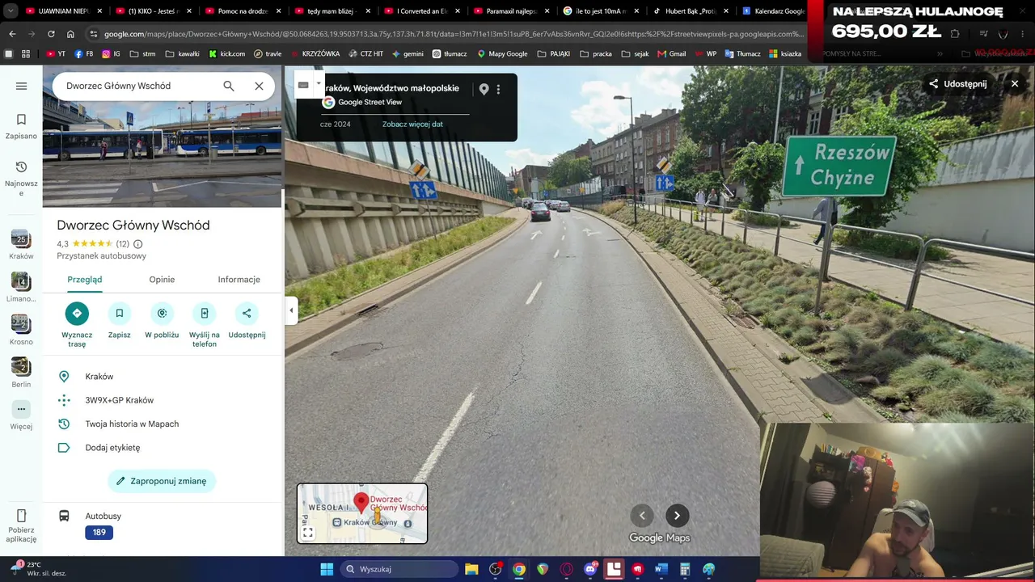Click taskbar Wyszukaj search box
The width and height of the screenshot is (1035, 582).
click(x=400, y=569)
